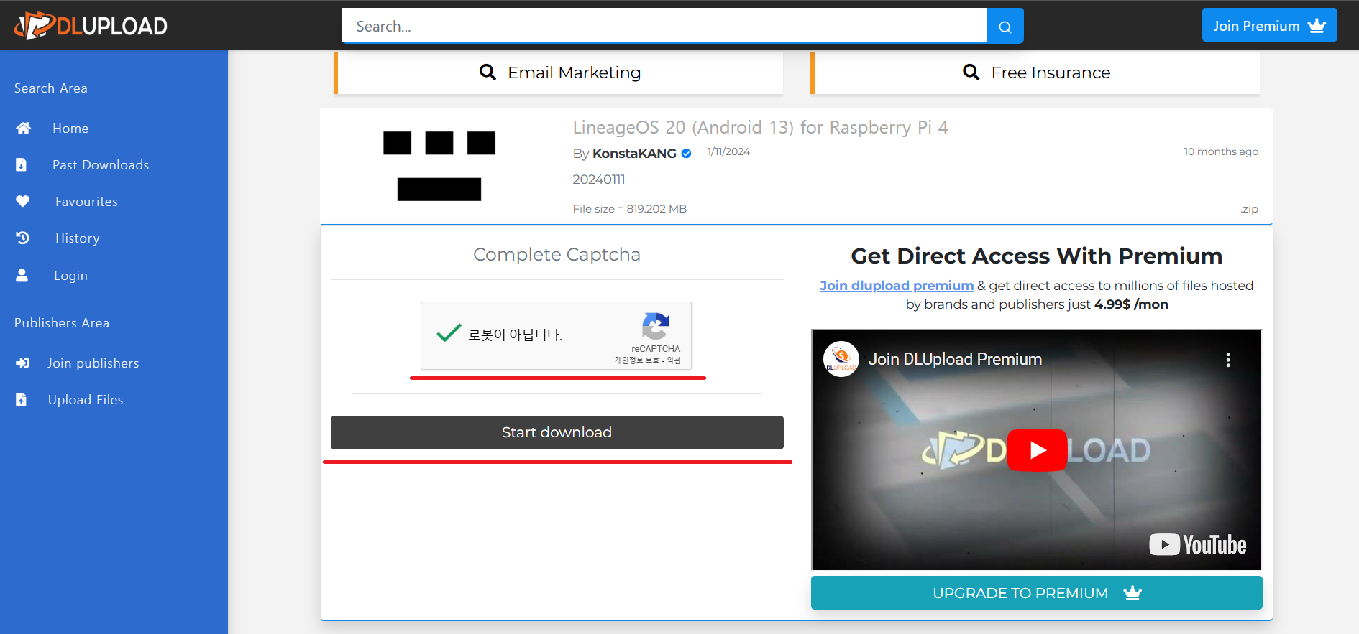Open the Email Marketing ad link
Image resolution: width=1359 pixels, height=634 pixels.
coord(560,73)
